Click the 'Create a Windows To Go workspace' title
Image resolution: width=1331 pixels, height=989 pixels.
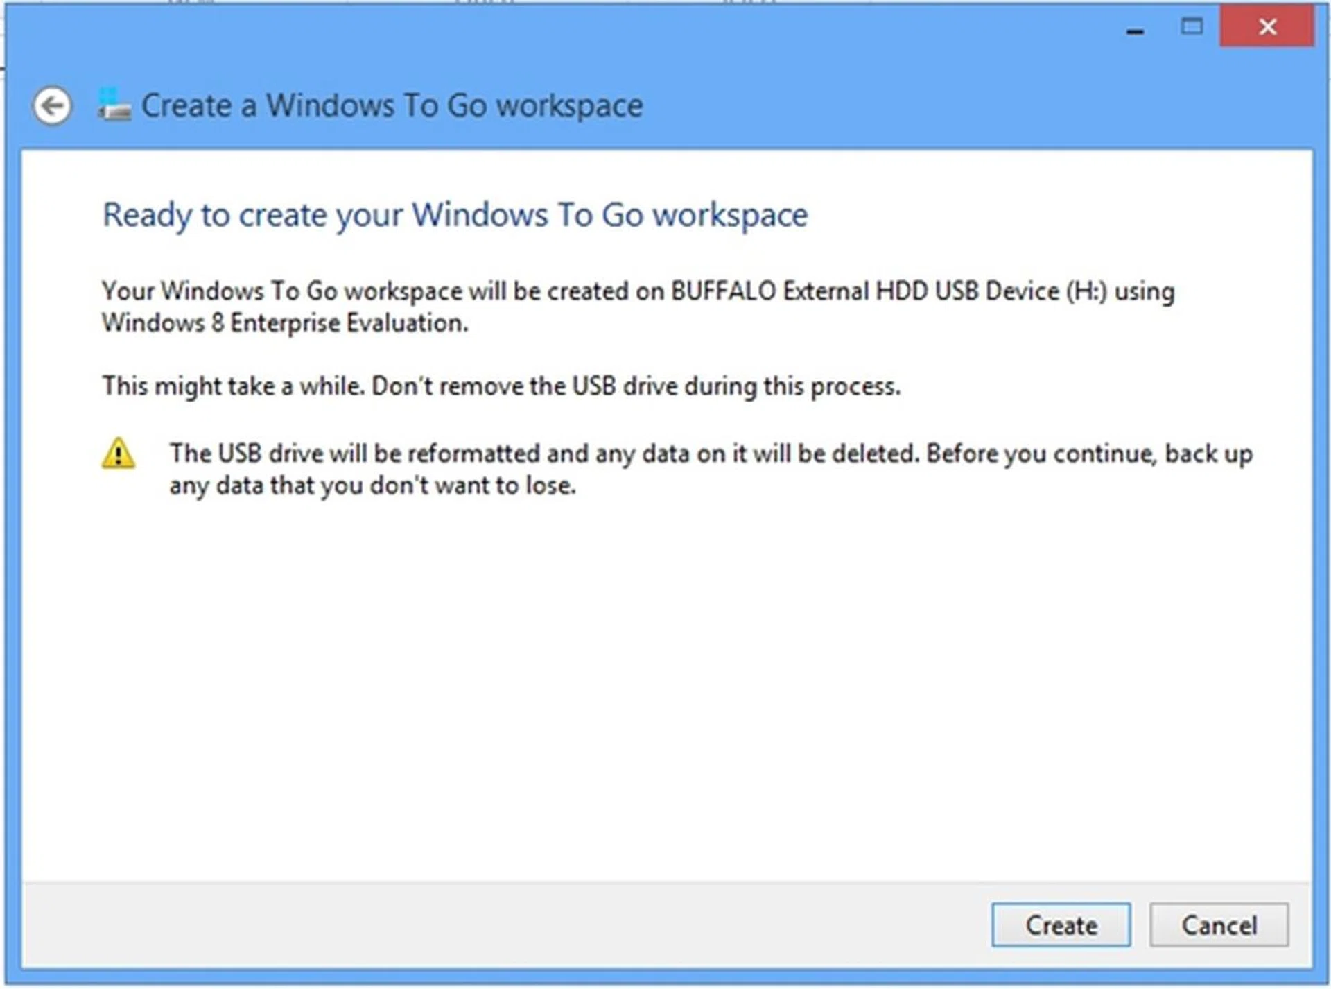(x=392, y=106)
